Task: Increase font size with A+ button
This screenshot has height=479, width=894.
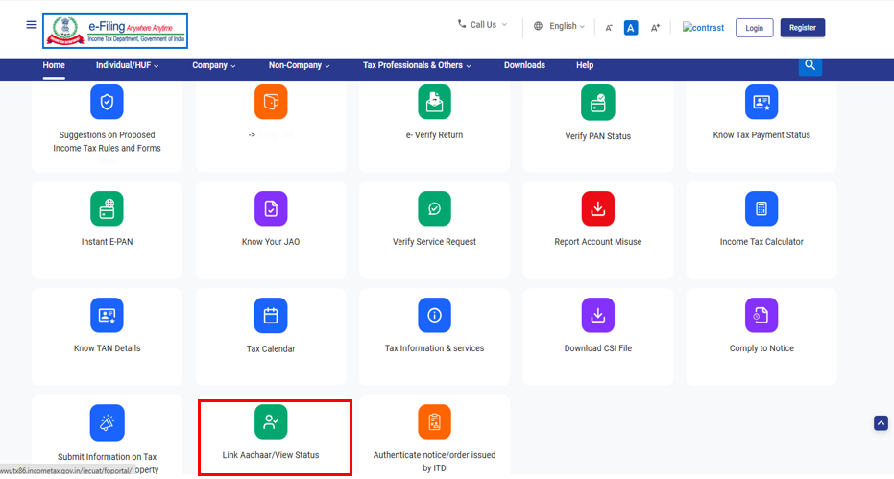Action: coord(655,28)
